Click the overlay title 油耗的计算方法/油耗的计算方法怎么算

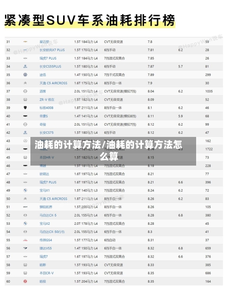point(109,151)
